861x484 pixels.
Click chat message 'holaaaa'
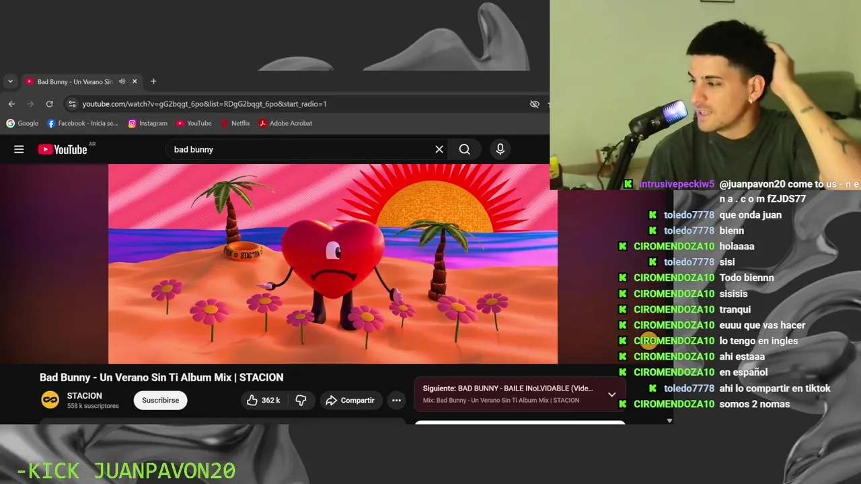pyautogui.click(x=737, y=246)
